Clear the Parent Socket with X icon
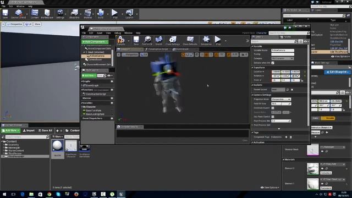Screen dimensions: 352x198 pos(292,90)
